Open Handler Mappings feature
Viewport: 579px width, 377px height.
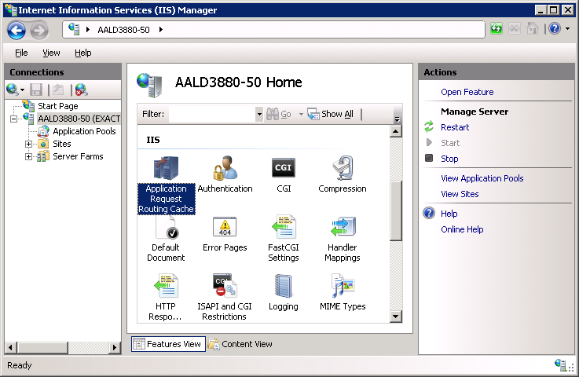pos(343,239)
